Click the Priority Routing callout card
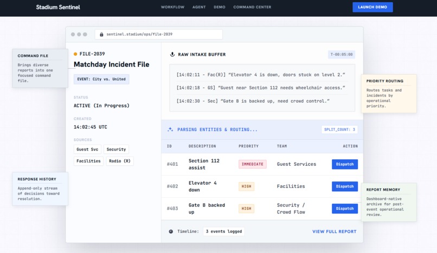 coord(389,94)
